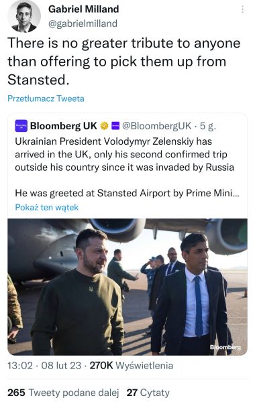The height and width of the screenshot is (402, 255).
Task: Click the purple affiliation badge beside @BloombergUK
Action: click(x=115, y=126)
